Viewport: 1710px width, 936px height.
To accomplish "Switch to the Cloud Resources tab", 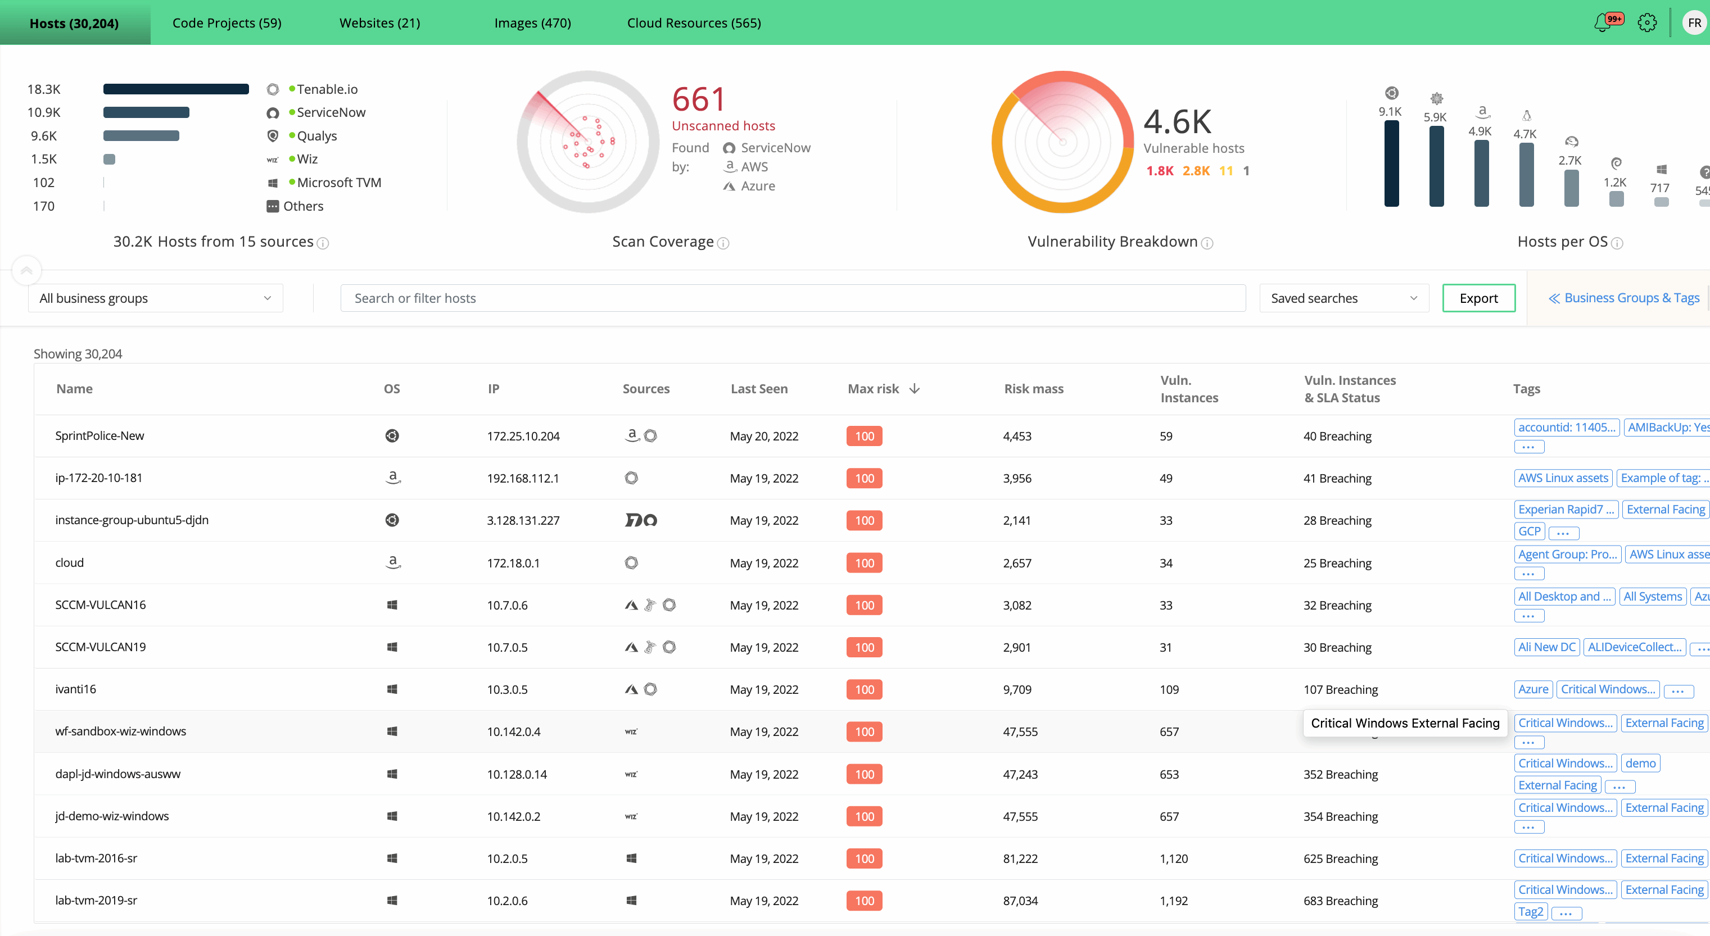I will click(694, 23).
